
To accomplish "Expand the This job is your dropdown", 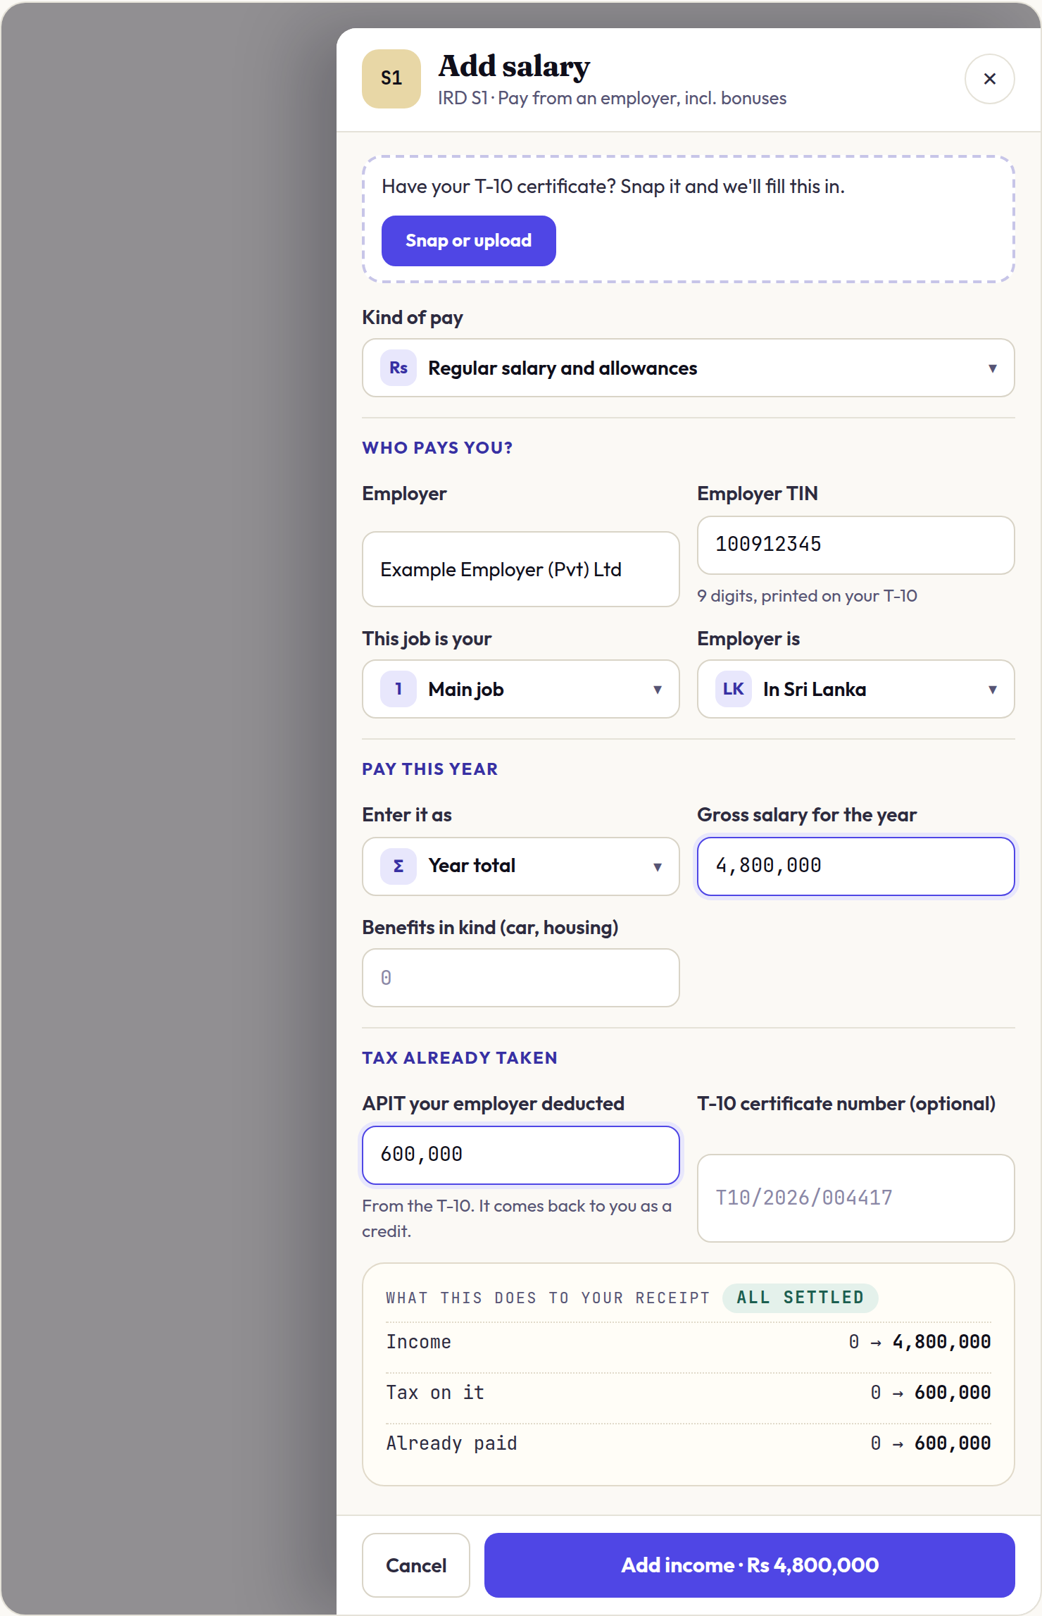I will (x=521, y=689).
